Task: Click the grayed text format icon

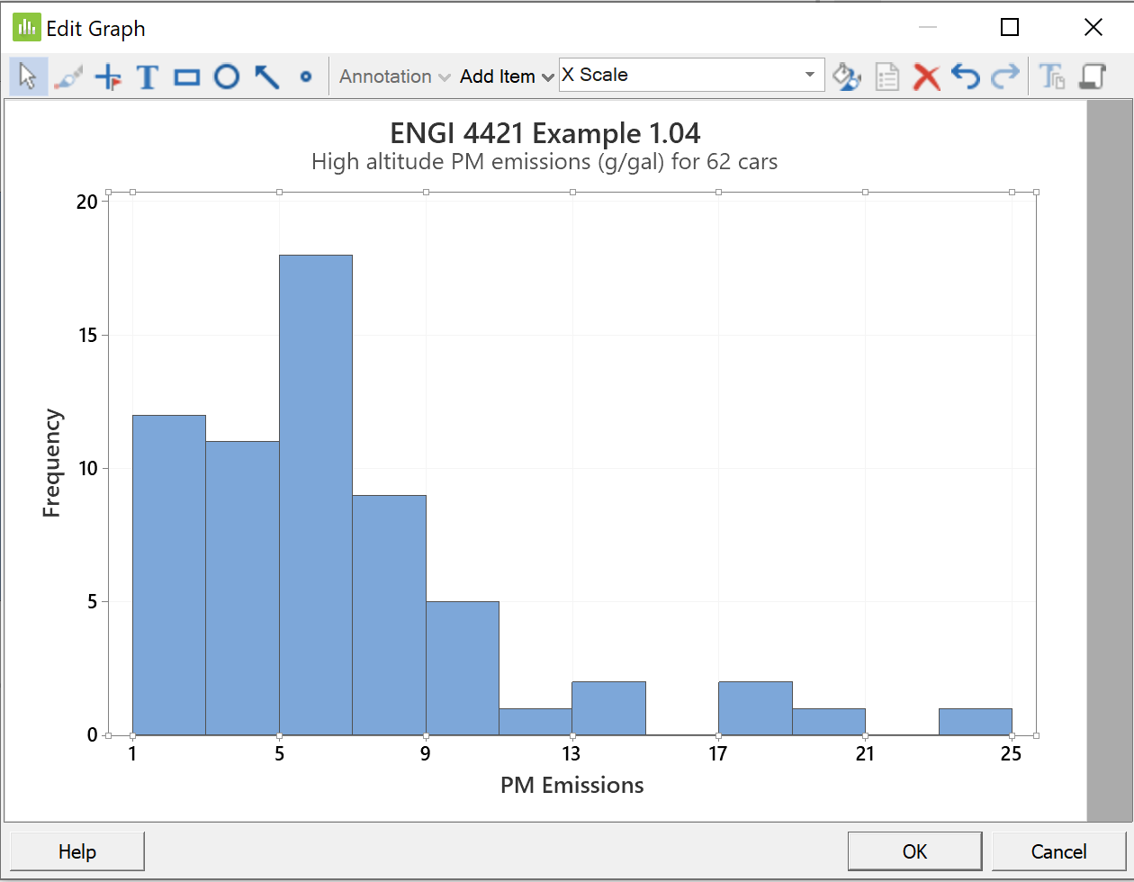Action: (x=1052, y=77)
